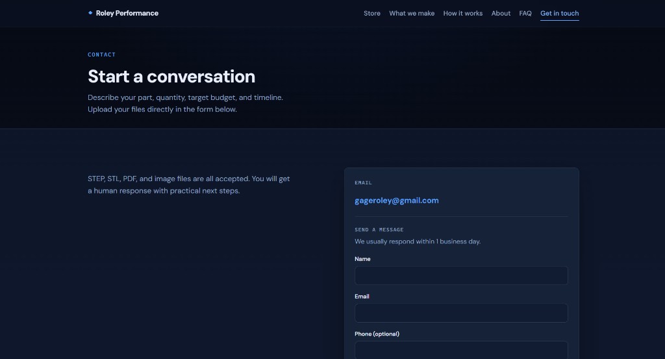The height and width of the screenshot is (359, 665).
Task: Focus the Phone (optional) input field
Action: coord(461,350)
